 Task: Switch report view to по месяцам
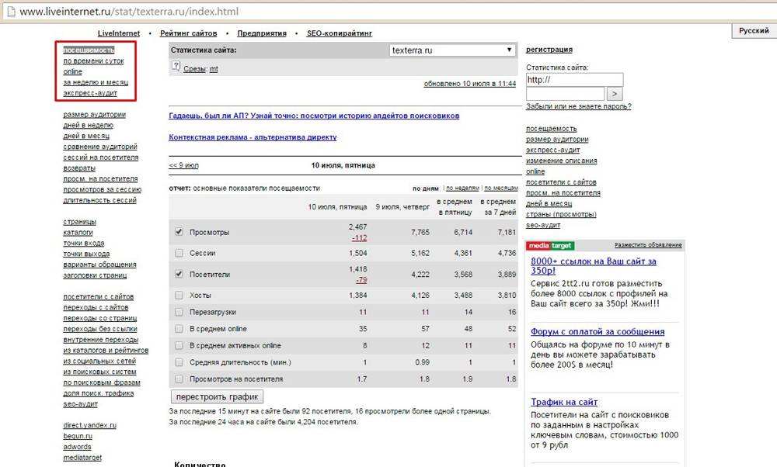click(x=500, y=189)
